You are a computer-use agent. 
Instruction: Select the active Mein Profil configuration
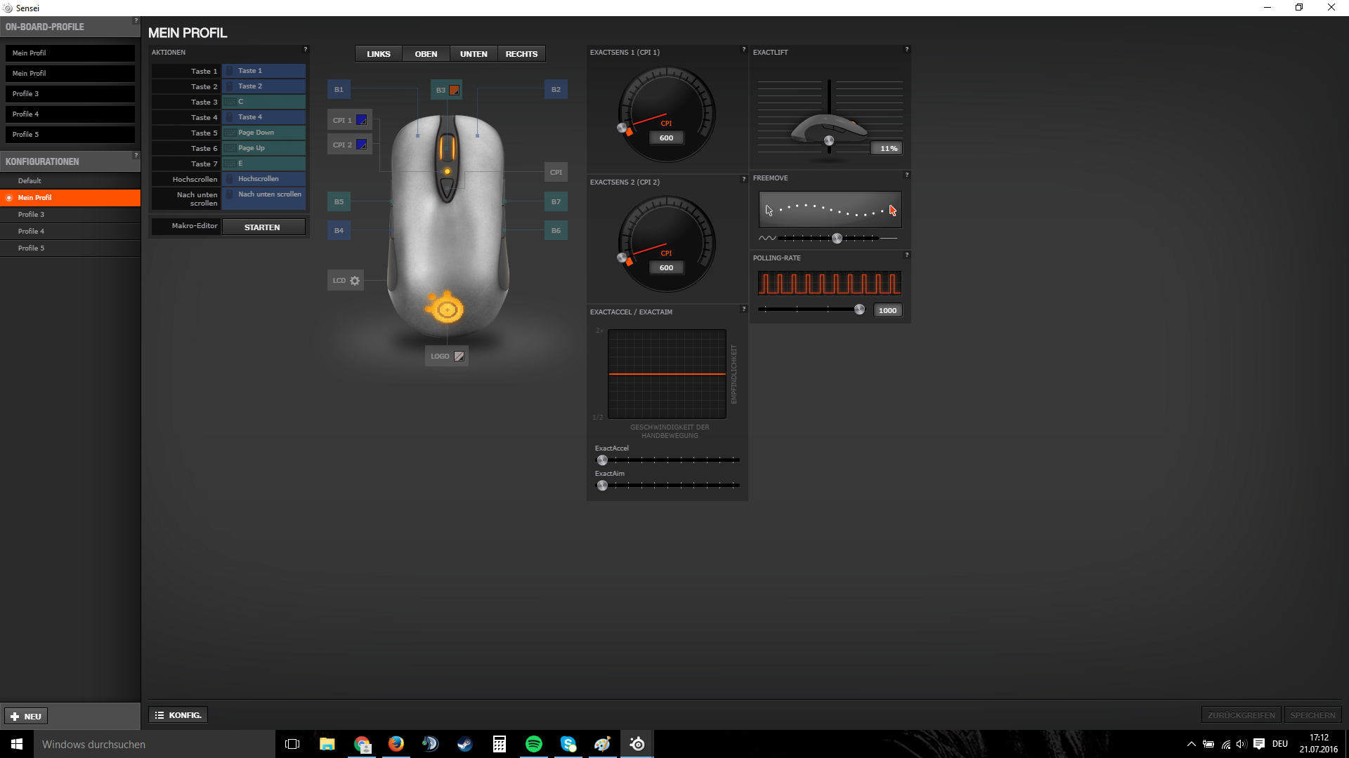pyautogui.click(x=70, y=198)
